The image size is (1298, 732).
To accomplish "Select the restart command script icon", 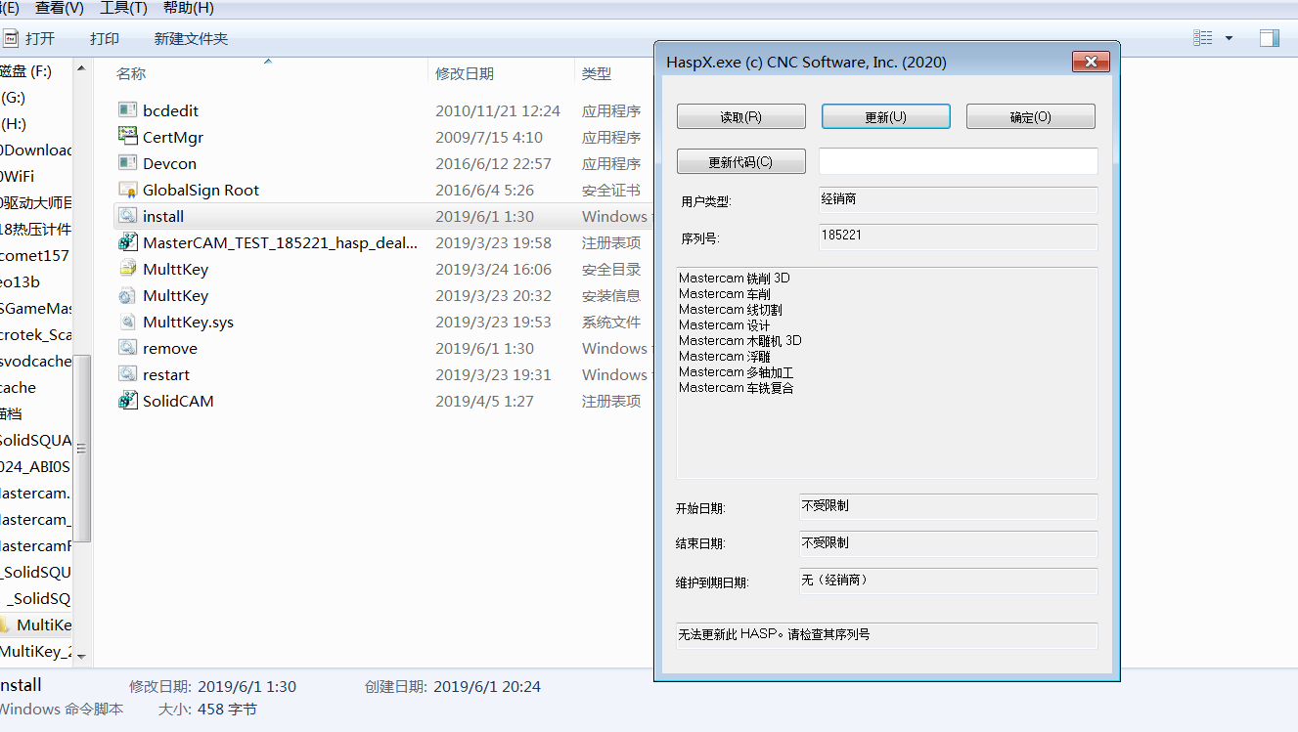I will tap(127, 374).
